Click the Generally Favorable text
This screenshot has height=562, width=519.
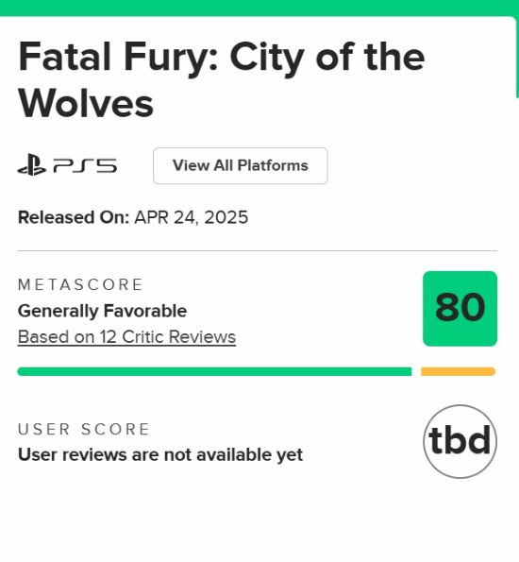pos(103,311)
